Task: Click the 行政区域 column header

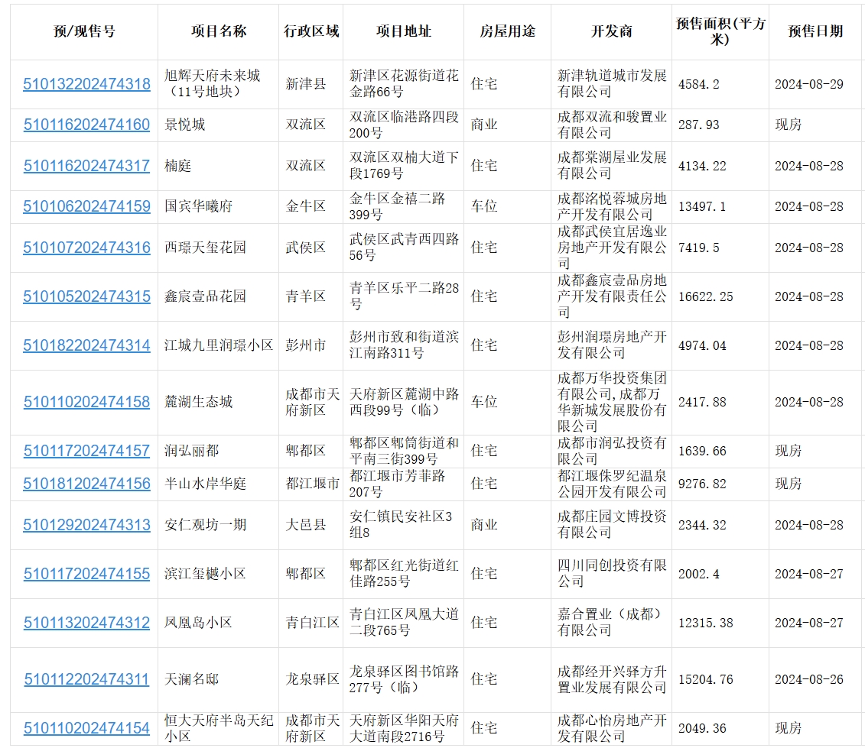Action: 311,31
